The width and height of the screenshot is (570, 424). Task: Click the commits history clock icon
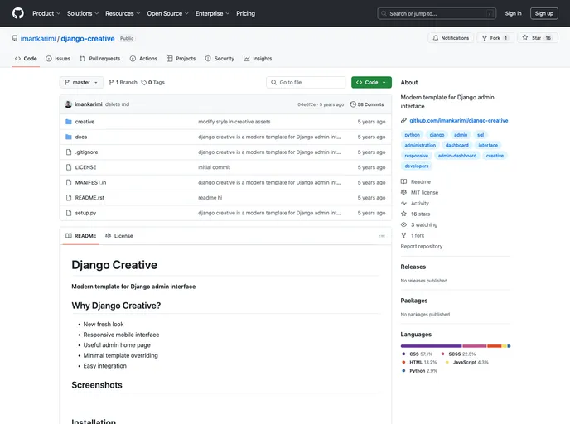click(x=353, y=104)
